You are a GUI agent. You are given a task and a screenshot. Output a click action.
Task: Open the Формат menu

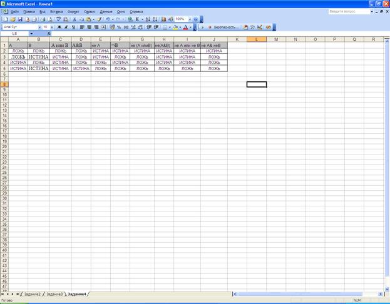click(x=73, y=12)
